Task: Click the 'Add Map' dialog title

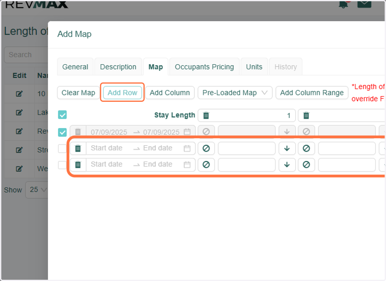Action: point(74,34)
